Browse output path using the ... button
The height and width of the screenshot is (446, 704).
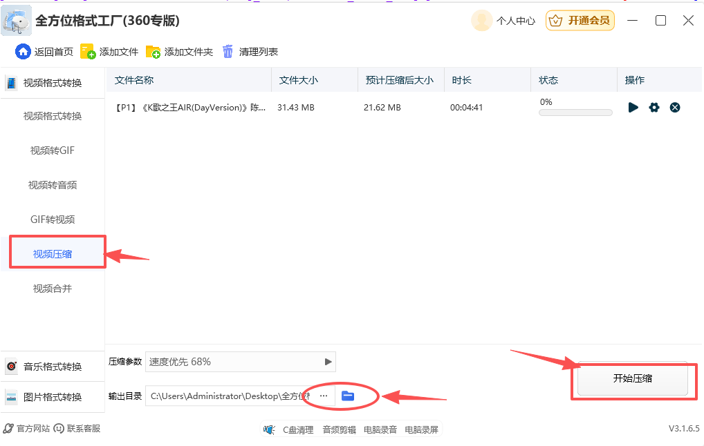[x=323, y=396]
